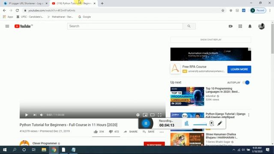Click the recorder webcam icon
The image size is (274, 154).
211,123
